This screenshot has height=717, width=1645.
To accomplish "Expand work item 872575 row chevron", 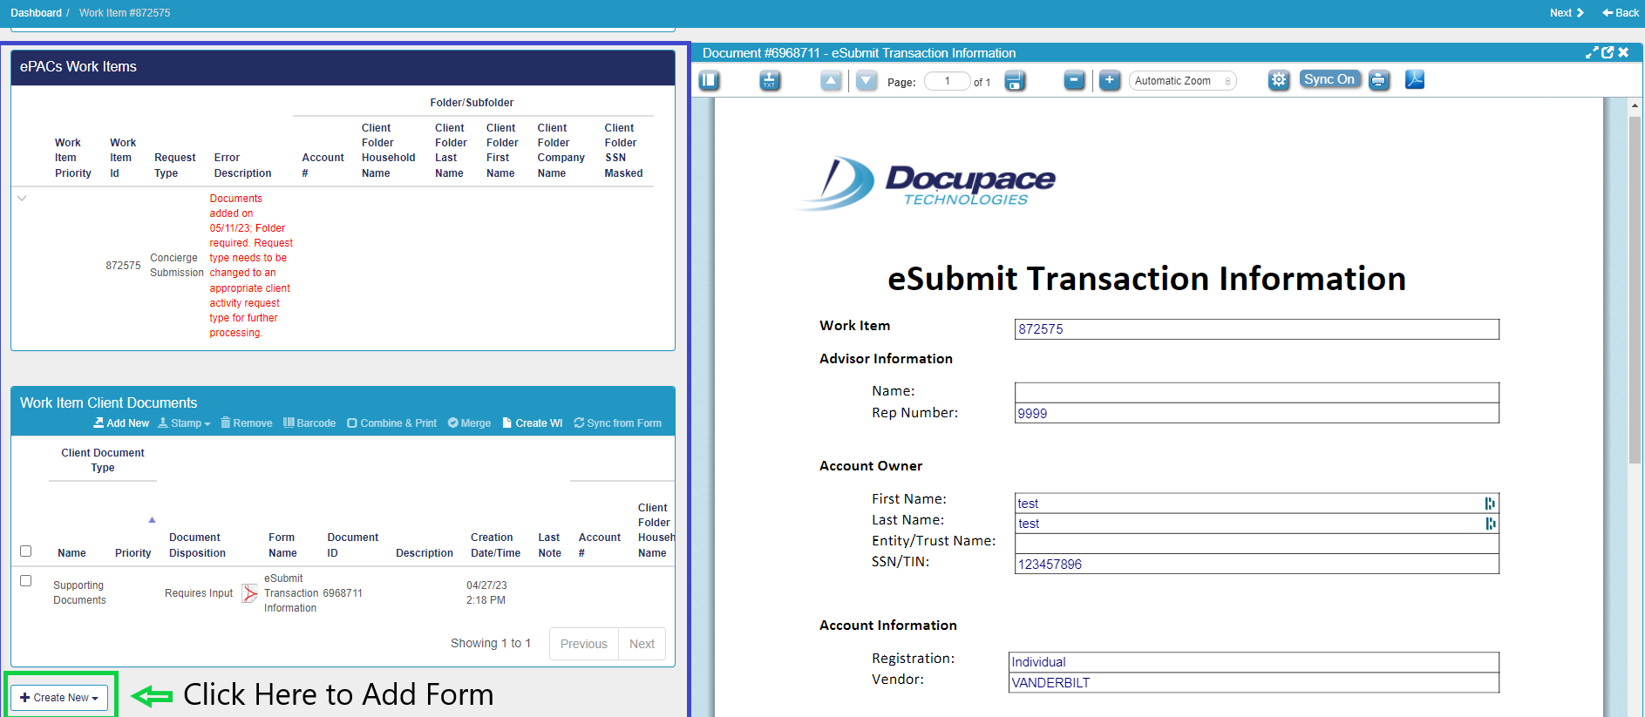I will coord(22,198).
